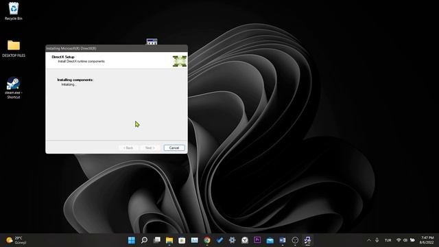
Task: Select the desktop icon behind the DirectX dialog
Action: click(152, 42)
